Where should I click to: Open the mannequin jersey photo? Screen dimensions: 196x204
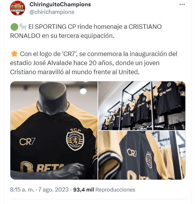(x=54, y=130)
